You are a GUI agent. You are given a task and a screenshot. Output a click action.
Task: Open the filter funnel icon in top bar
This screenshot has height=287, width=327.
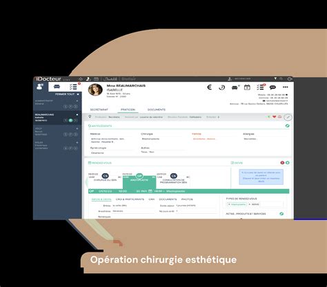click(275, 79)
